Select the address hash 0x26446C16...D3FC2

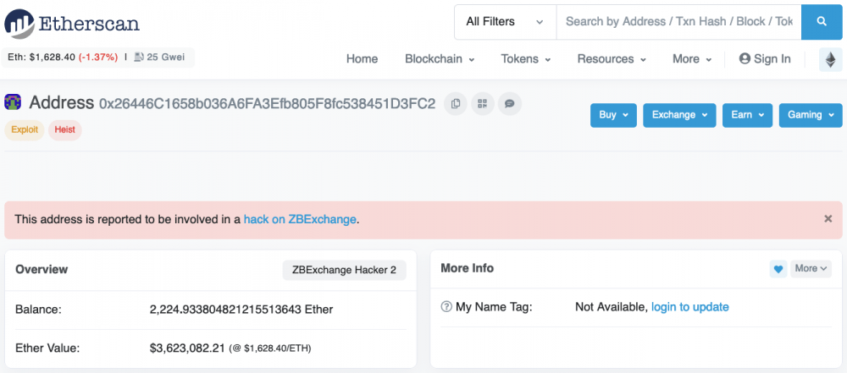click(267, 103)
